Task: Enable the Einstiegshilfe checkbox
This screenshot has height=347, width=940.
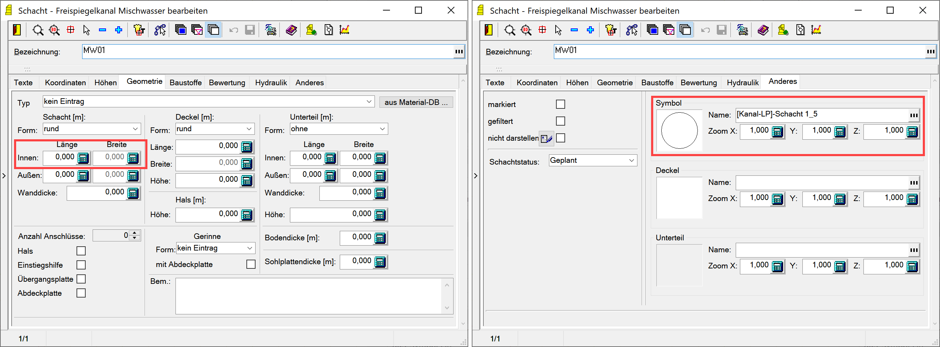Action: [x=81, y=265]
